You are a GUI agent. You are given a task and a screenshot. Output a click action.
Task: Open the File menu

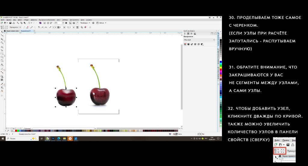(3, 20)
